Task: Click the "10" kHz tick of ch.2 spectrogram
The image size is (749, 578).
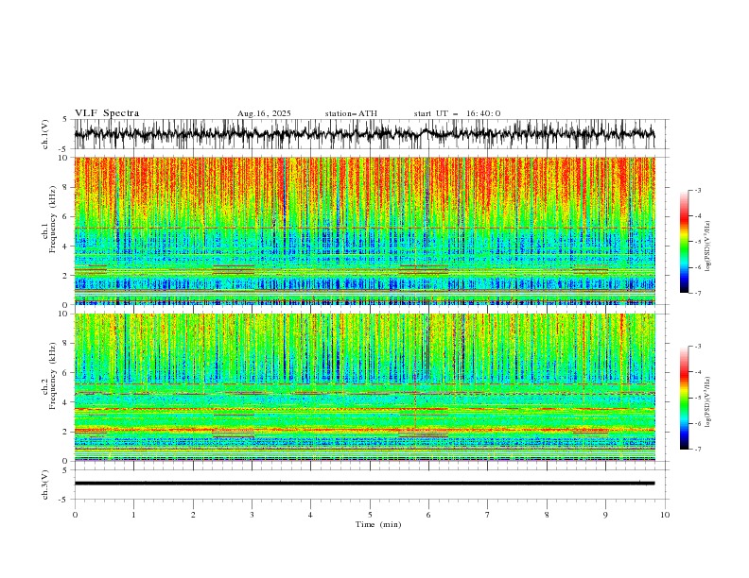Action: pos(62,314)
